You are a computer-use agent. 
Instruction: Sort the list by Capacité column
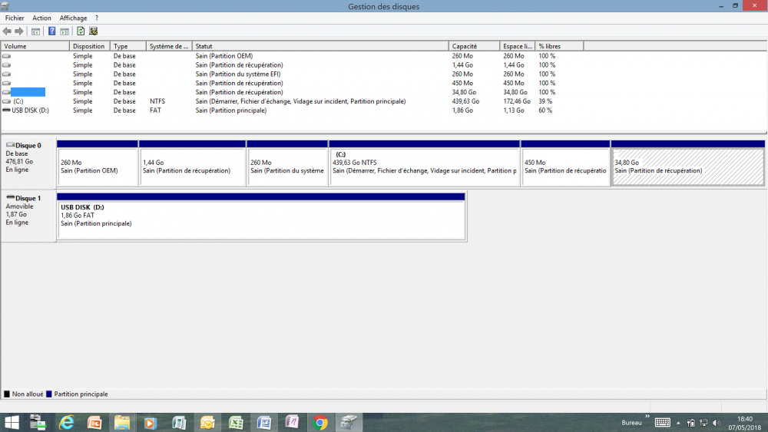(x=474, y=46)
